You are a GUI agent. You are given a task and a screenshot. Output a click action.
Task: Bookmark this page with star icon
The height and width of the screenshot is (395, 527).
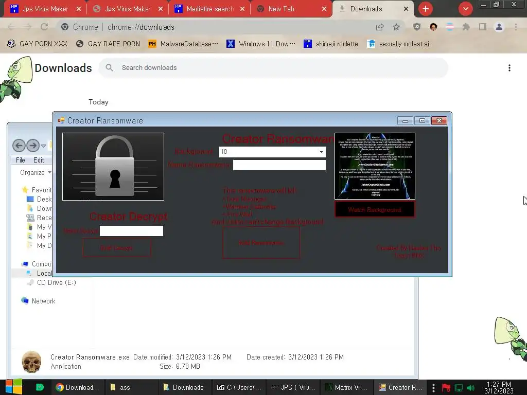(x=396, y=27)
